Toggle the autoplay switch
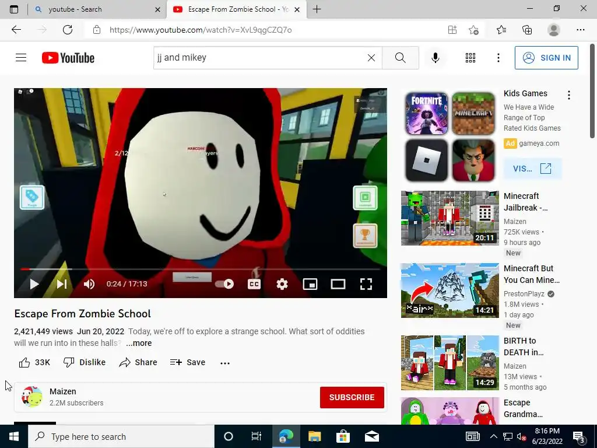The width and height of the screenshot is (597, 448). coord(224,284)
